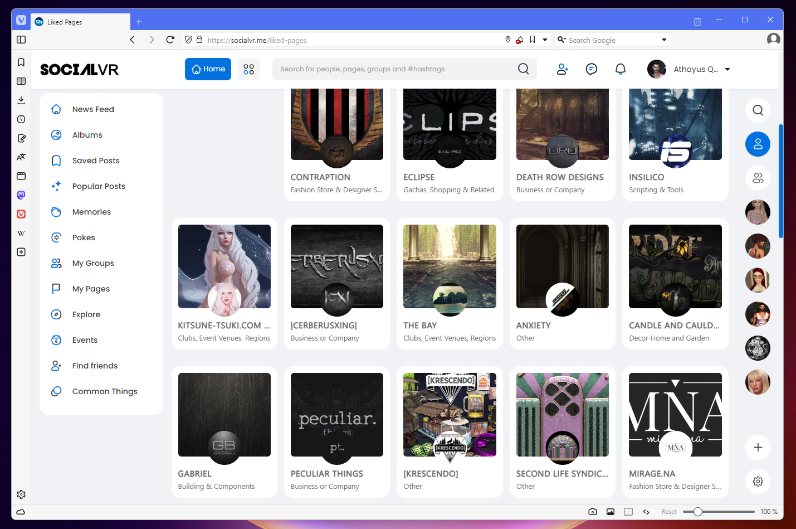Toggle the browser side panel

21,40
